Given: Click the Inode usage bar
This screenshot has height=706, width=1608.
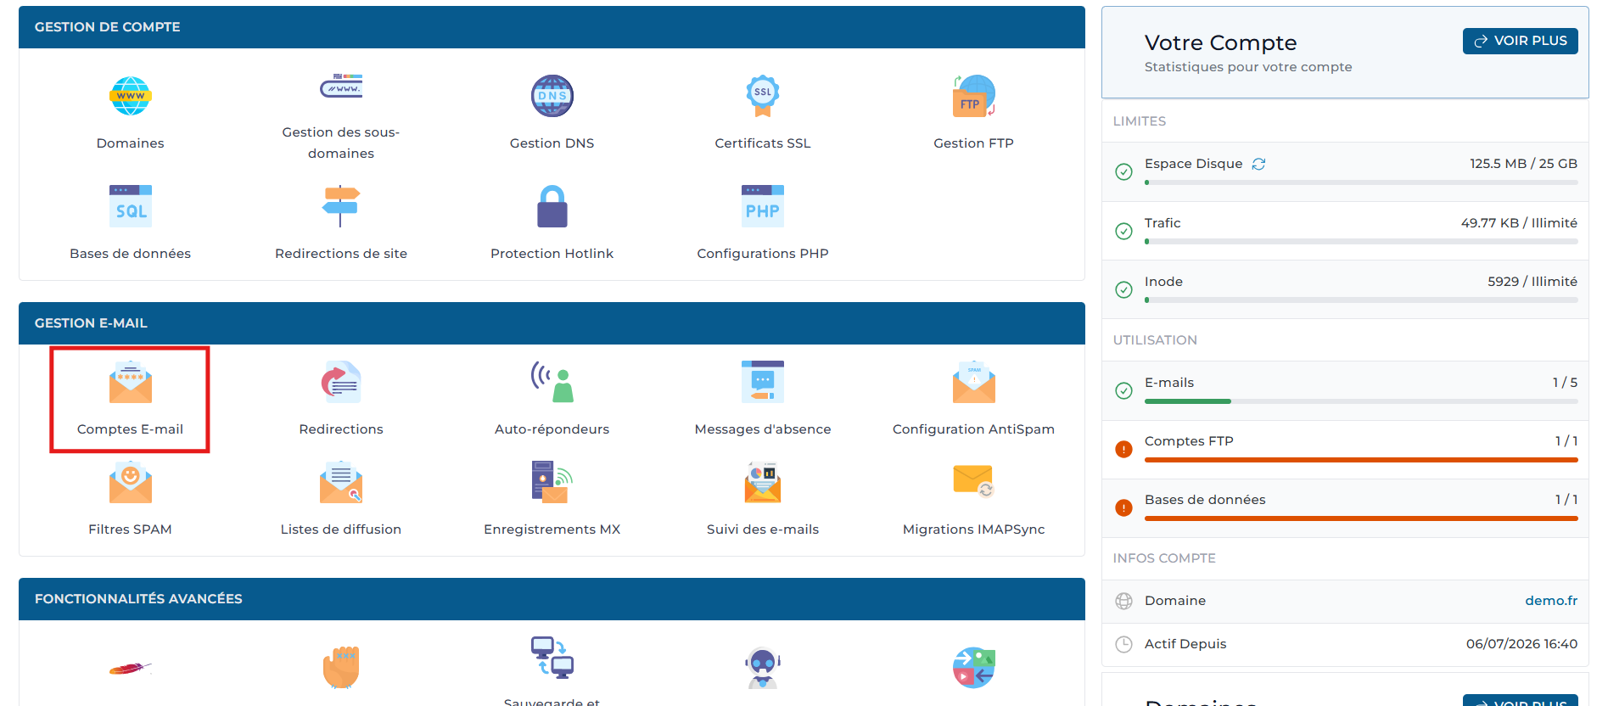Looking at the screenshot, I should (1361, 300).
